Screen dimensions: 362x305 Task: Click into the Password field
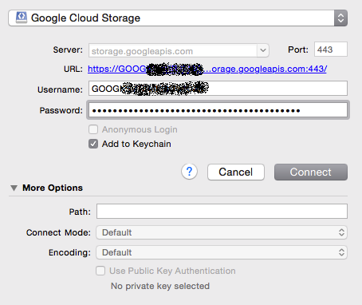tap(218, 110)
